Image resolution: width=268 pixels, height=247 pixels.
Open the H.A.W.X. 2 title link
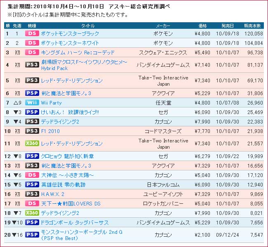click(x=53, y=194)
